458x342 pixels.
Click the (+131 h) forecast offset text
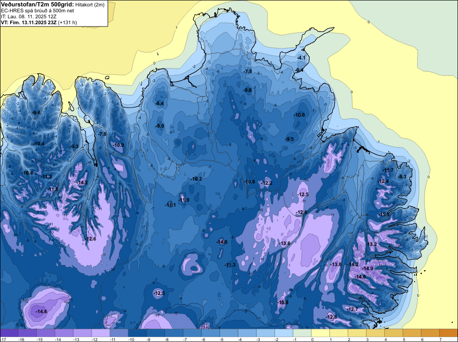[x=67, y=22]
